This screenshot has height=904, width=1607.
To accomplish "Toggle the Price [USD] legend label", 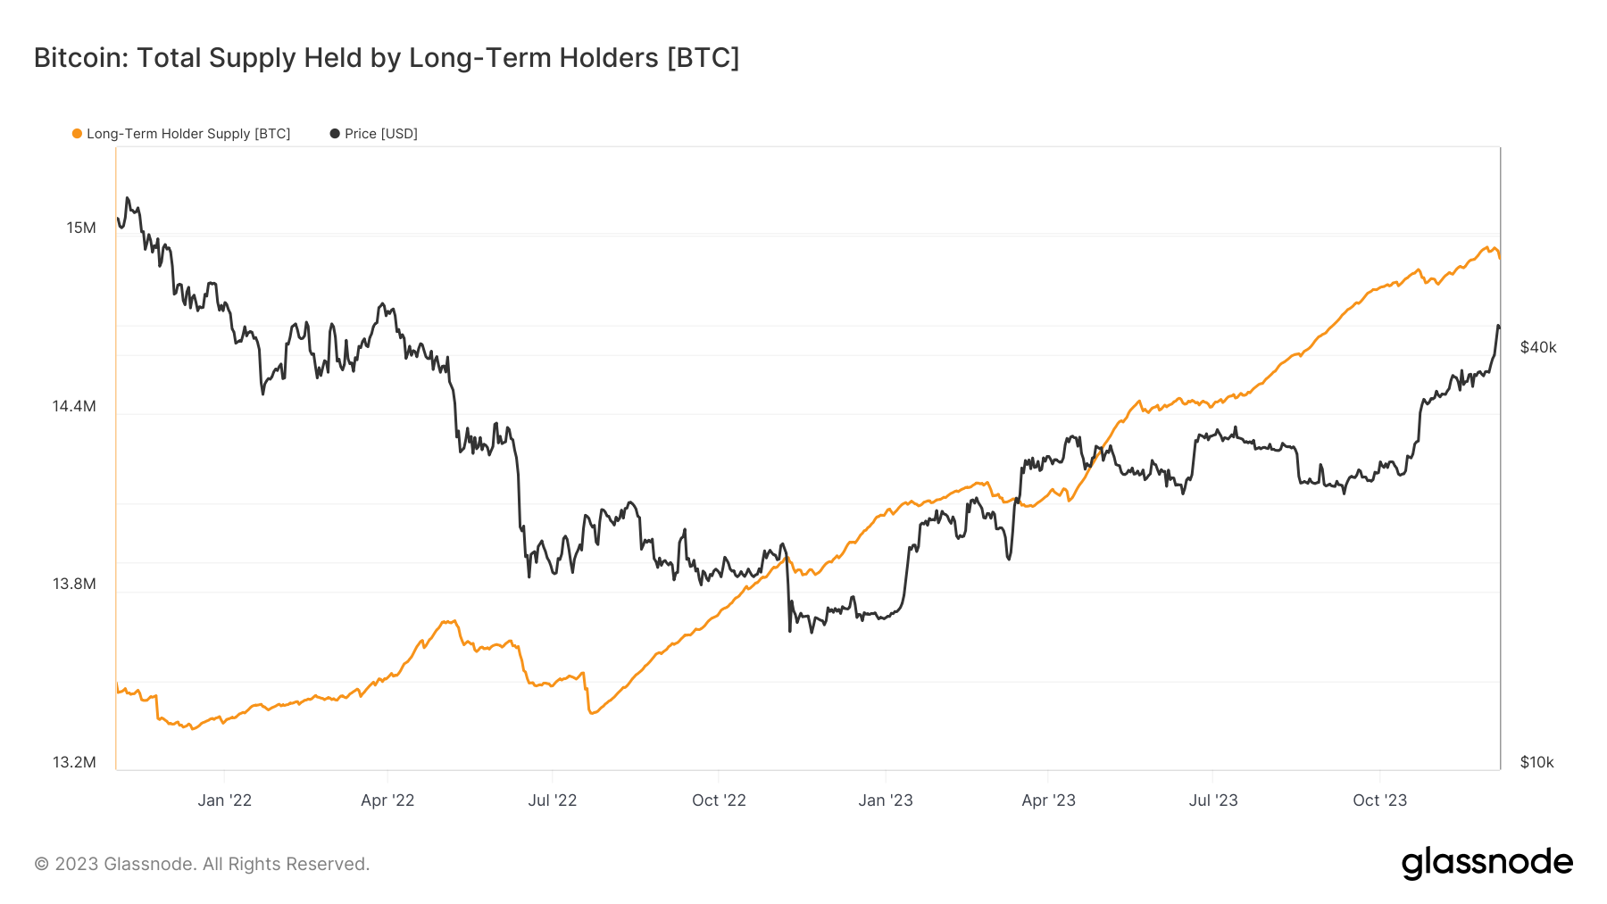I will (x=381, y=134).
